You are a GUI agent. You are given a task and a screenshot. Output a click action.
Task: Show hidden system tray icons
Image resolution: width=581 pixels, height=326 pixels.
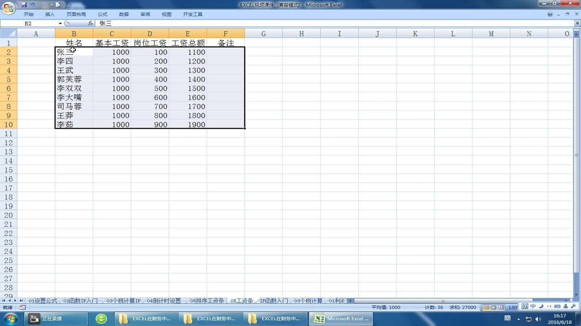click(519, 319)
